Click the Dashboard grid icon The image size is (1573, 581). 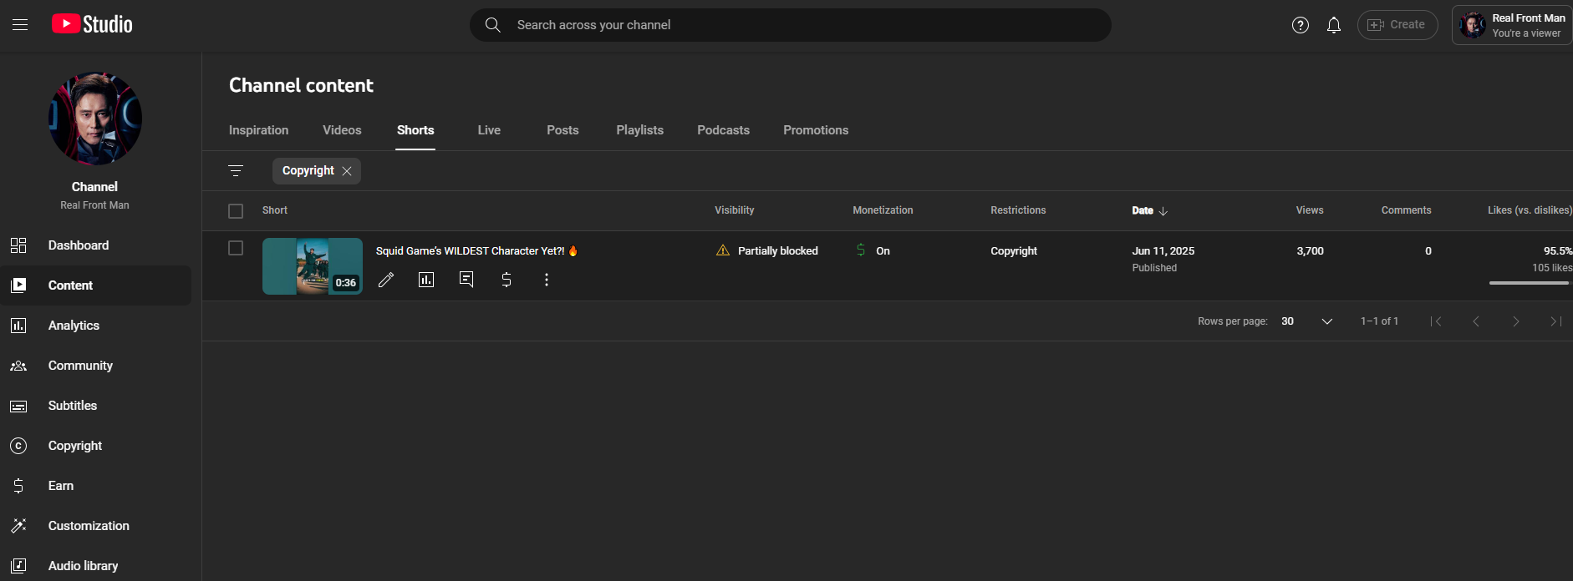(x=18, y=245)
